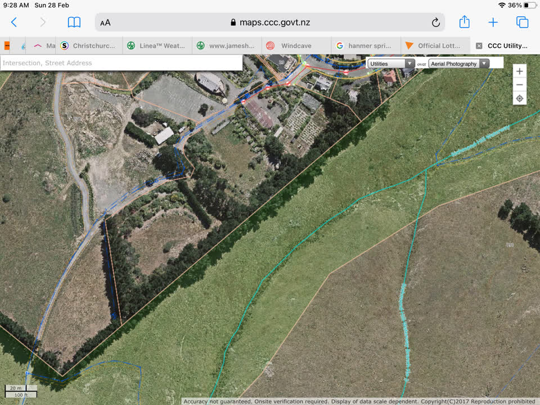540x405 pixels.
Task: Open the Utilities layer dropdown
Action: pyautogui.click(x=391, y=64)
